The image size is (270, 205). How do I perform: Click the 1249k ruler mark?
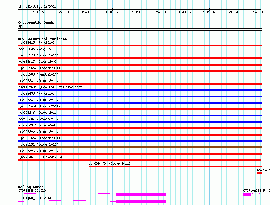136,12
